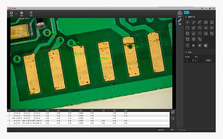Screen dimensions: 223x139
Task: Click the record video button
Action: tap(21, 13)
